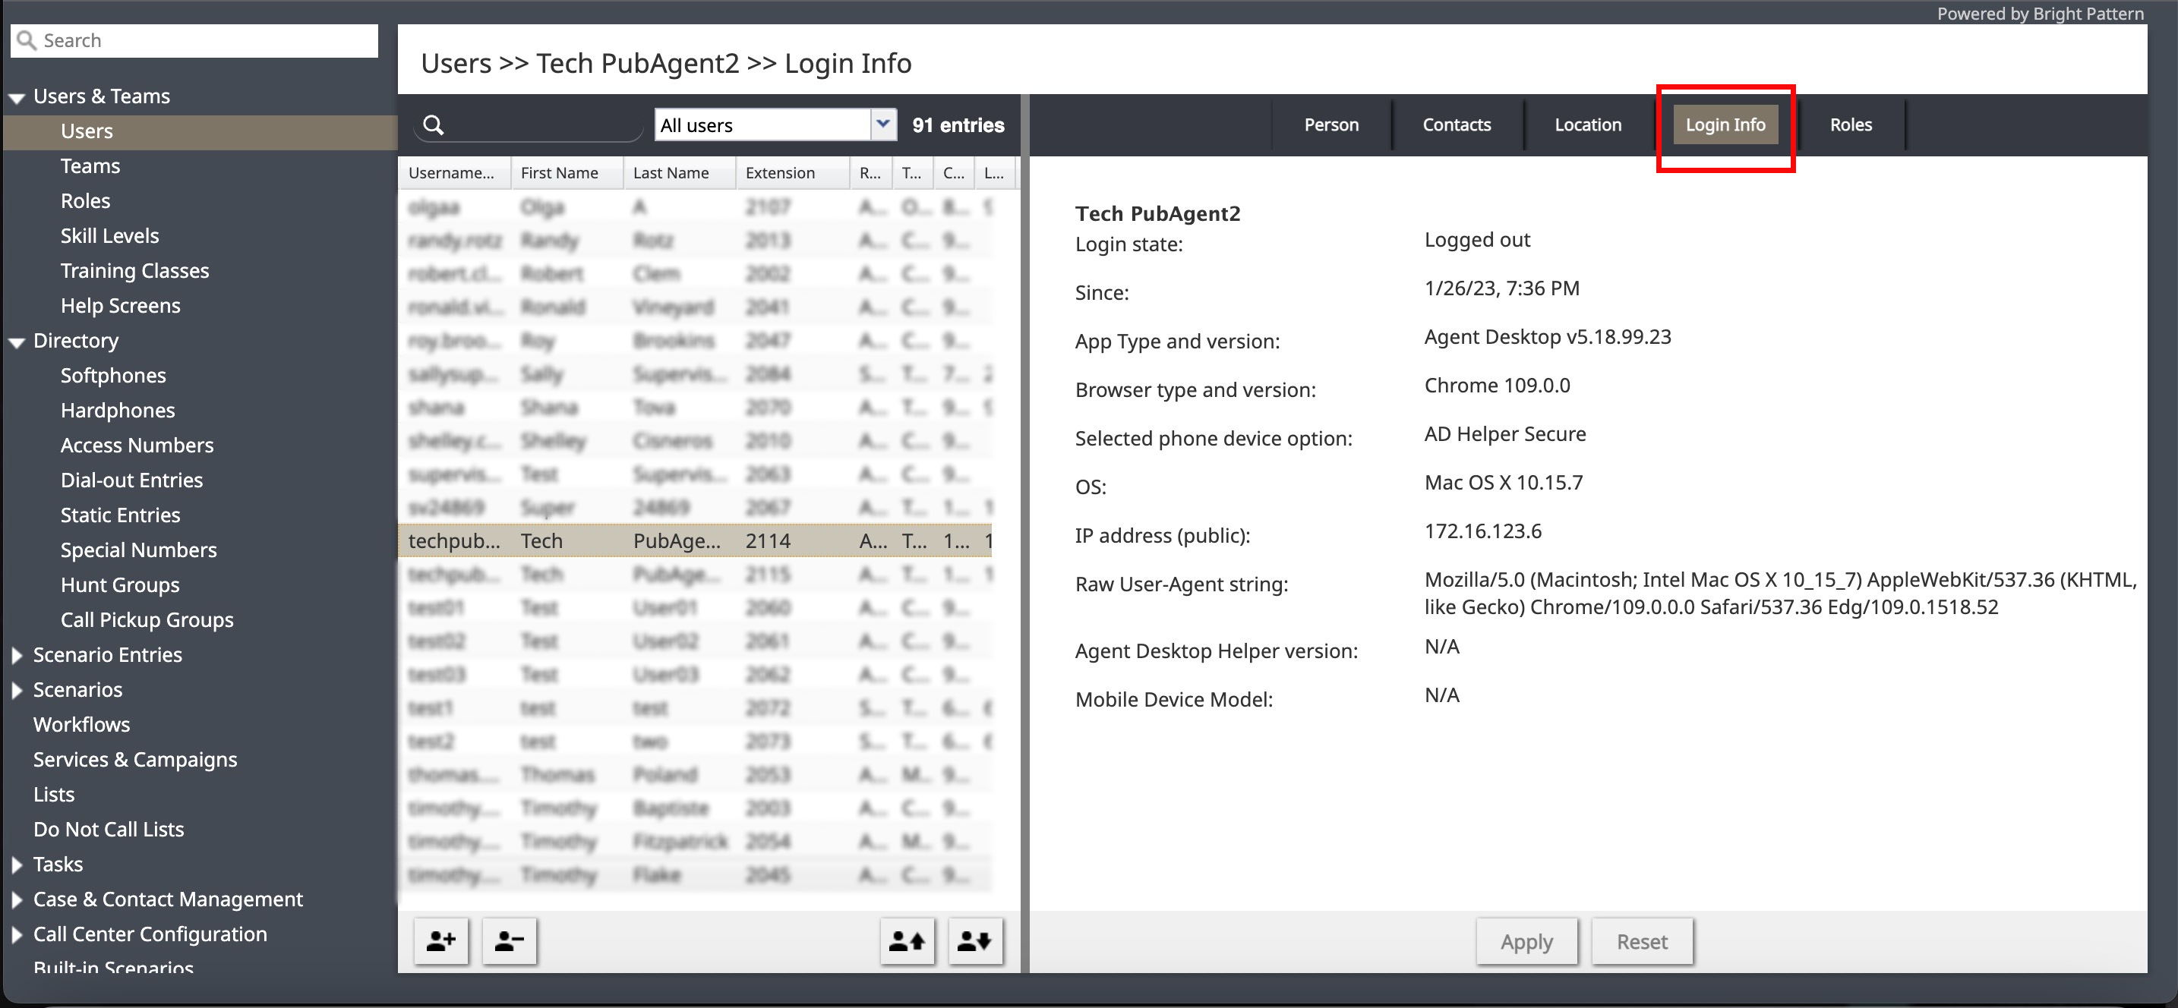Collapse the Directory section
Viewport: 2178px width, 1008px height.
click(17, 342)
